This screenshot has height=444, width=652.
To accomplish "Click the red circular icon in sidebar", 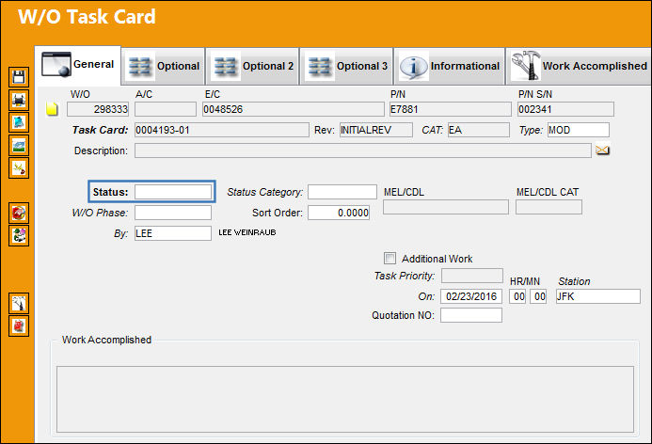I will click(19, 213).
